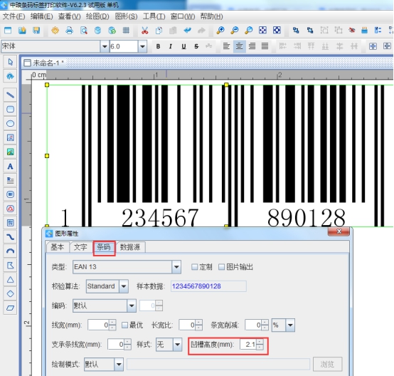Click the 线宽(mm) value field
This screenshot has width=394, height=376.
(98, 325)
